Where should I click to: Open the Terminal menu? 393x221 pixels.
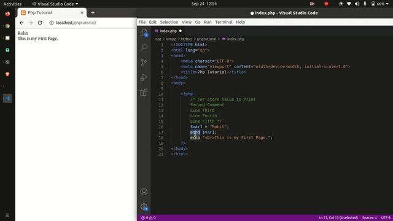coord(224,22)
